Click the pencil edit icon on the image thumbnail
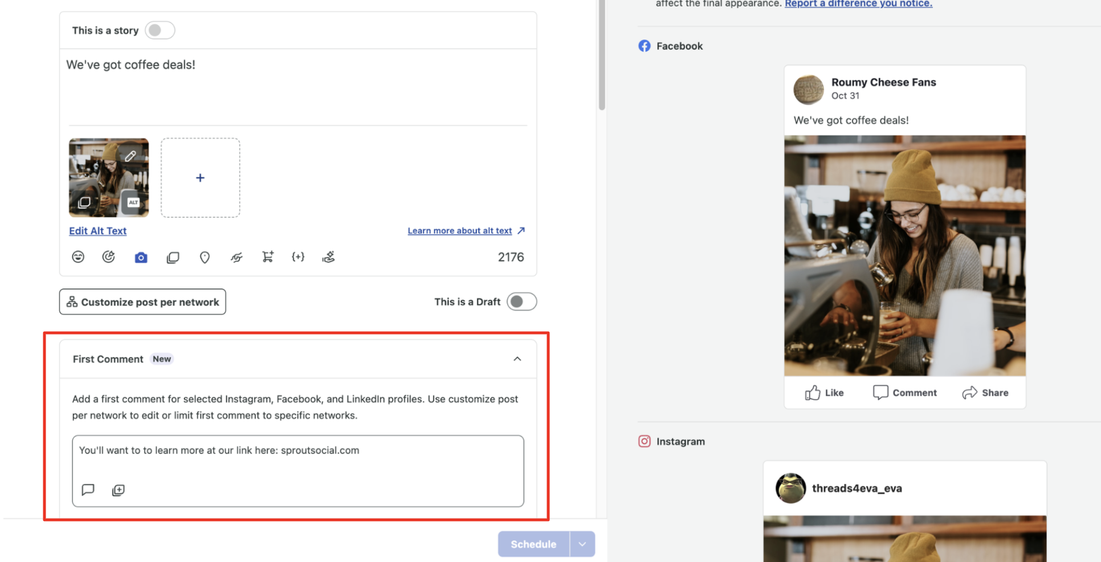This screenshot has height=562, width=1101. click(x=131, y=156)
